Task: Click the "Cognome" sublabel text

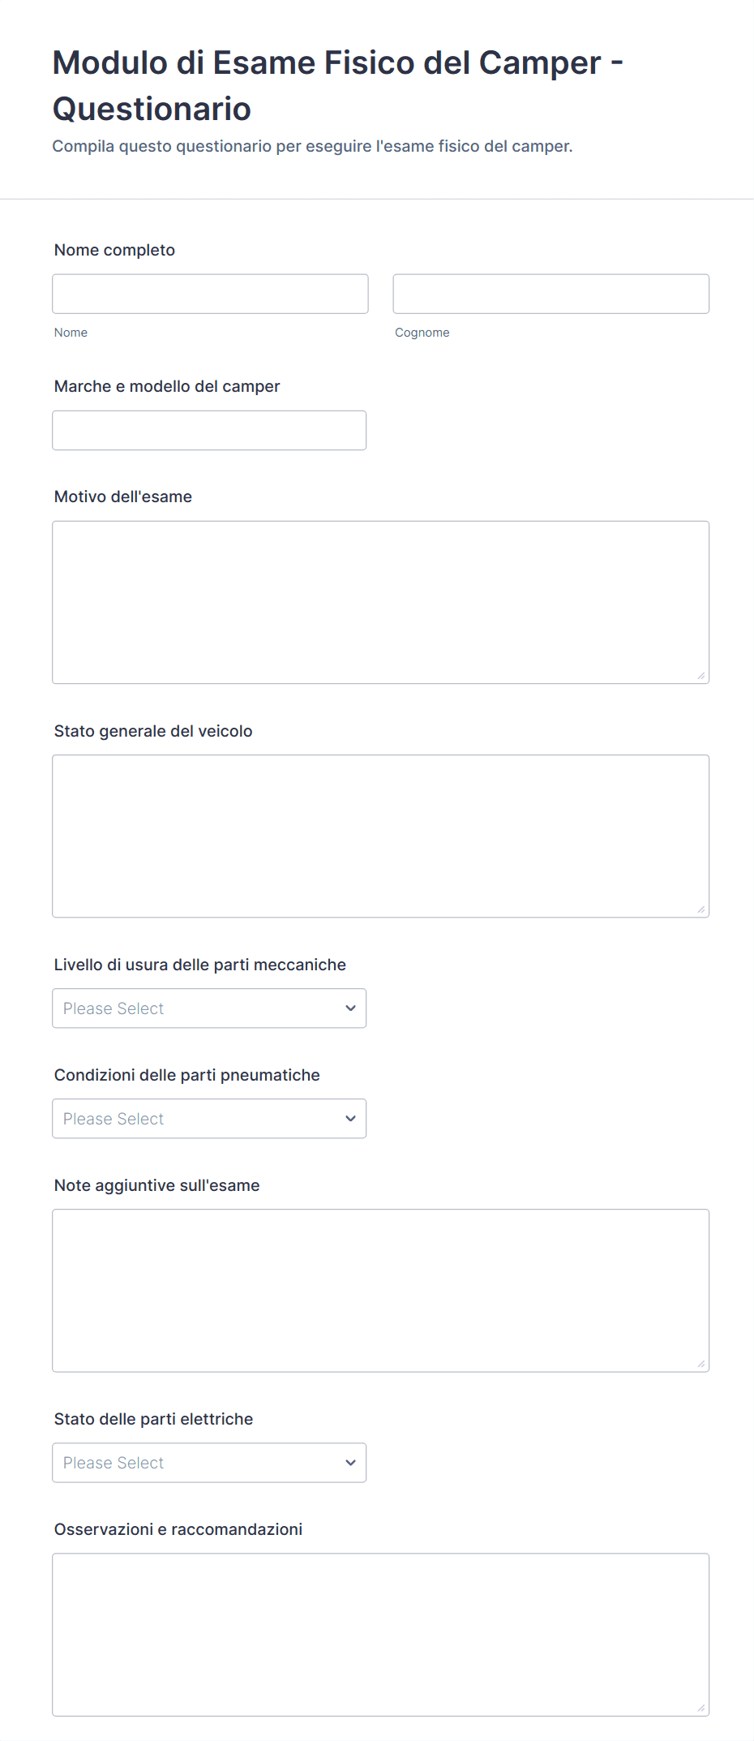Action: tap(422, 333)
